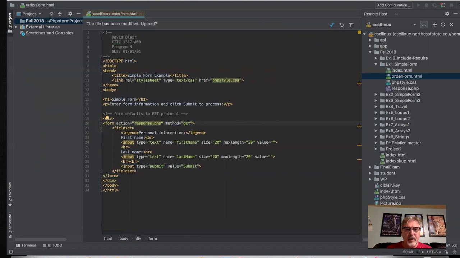Screen dimensions: 460x258
Task: Collapse the Fall2018 remote folder
Action: point(370,52)
